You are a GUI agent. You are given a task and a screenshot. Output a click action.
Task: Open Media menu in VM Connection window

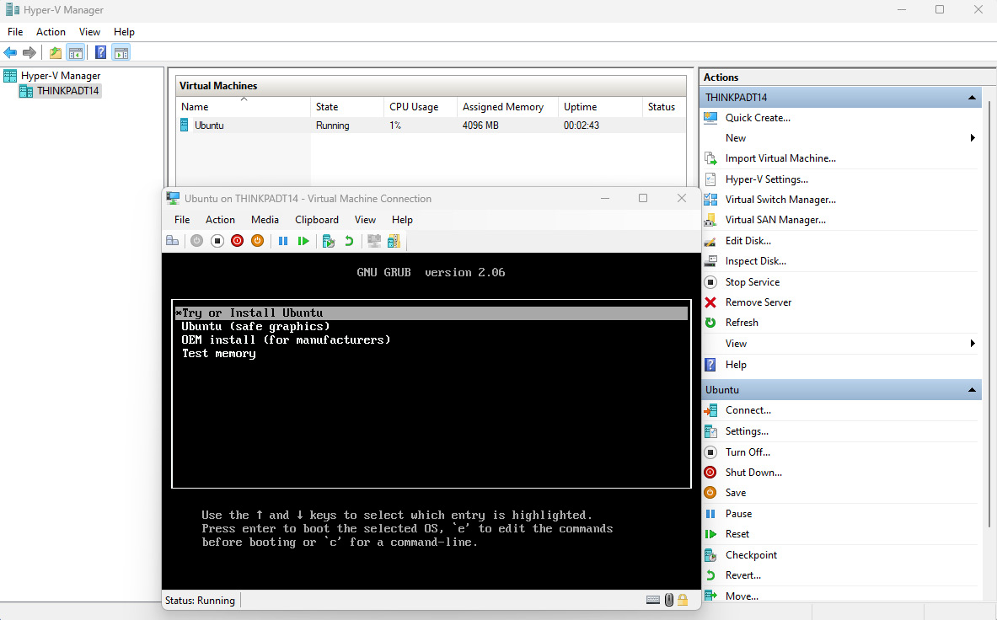click(265, 220)
